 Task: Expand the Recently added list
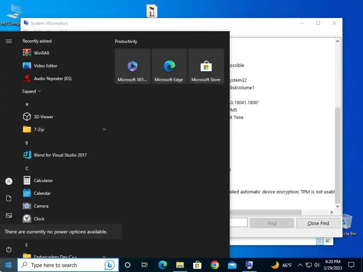pyautogui.click(x=32, y=91)
